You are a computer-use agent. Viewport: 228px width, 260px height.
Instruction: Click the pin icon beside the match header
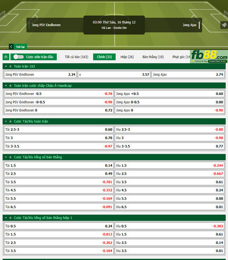click(x=224, y=25)
